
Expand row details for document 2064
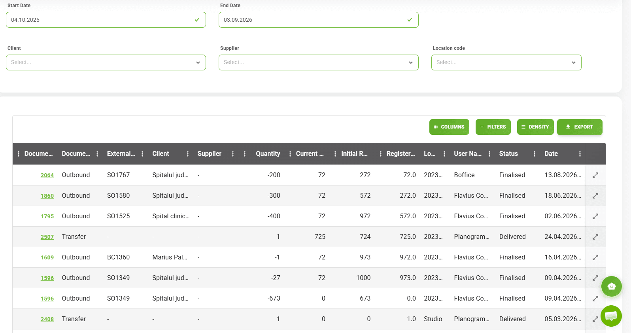[595, 175]
